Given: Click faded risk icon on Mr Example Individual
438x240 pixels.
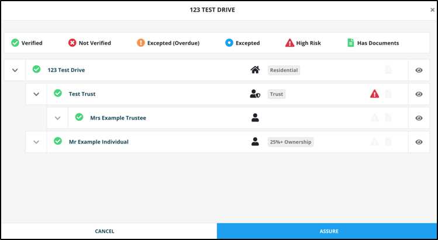Looking at the screenshot, I should click(374, 142).
